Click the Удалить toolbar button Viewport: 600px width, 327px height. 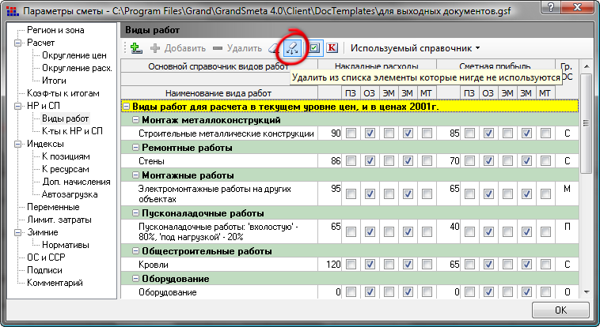(237, 48)
